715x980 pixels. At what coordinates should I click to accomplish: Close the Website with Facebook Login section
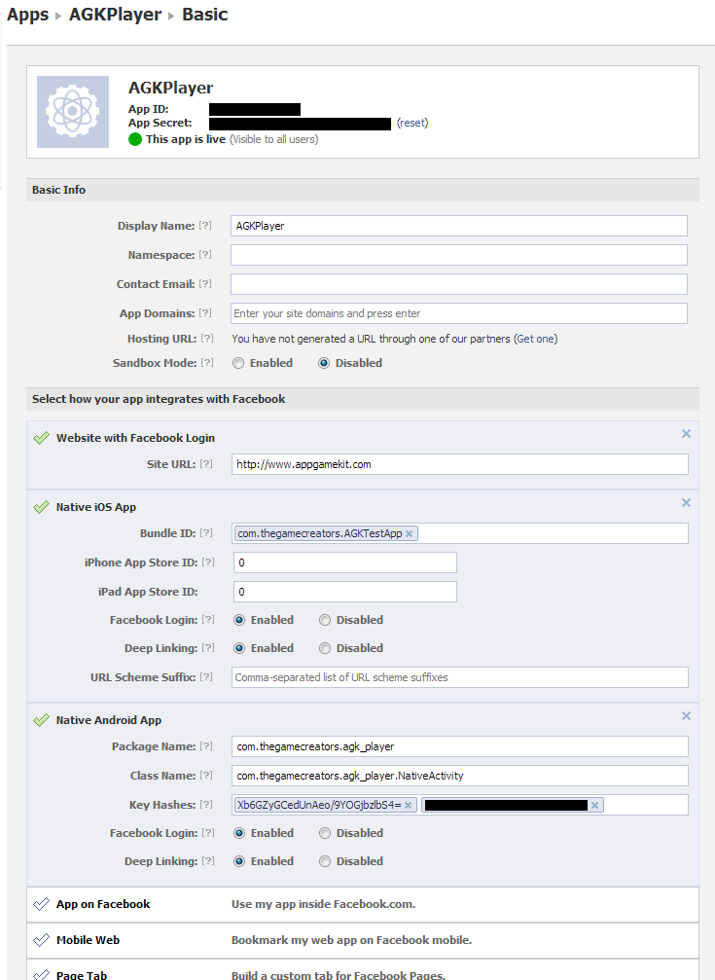click(686, 434)
